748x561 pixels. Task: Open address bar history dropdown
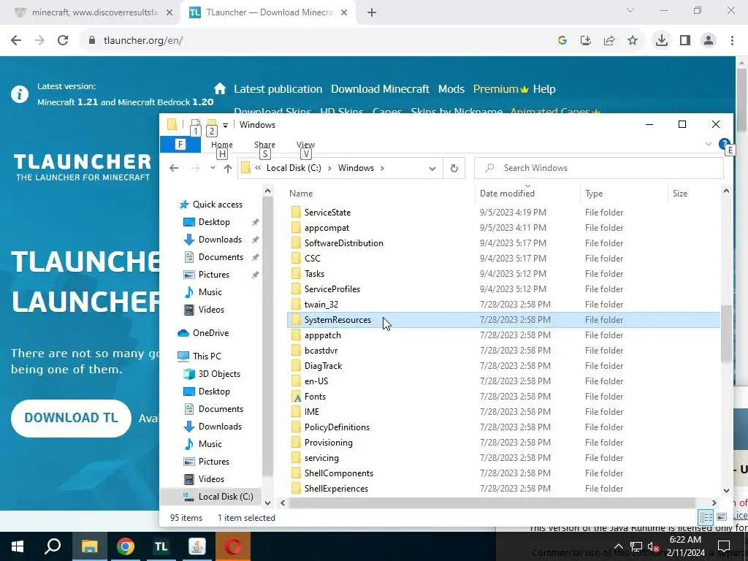pyautogui.click(x=432, y=168)
